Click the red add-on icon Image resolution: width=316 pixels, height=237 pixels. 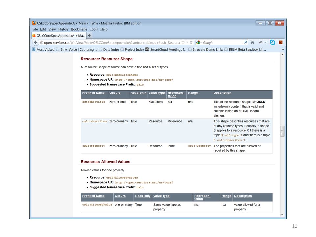tap(281, 42)
